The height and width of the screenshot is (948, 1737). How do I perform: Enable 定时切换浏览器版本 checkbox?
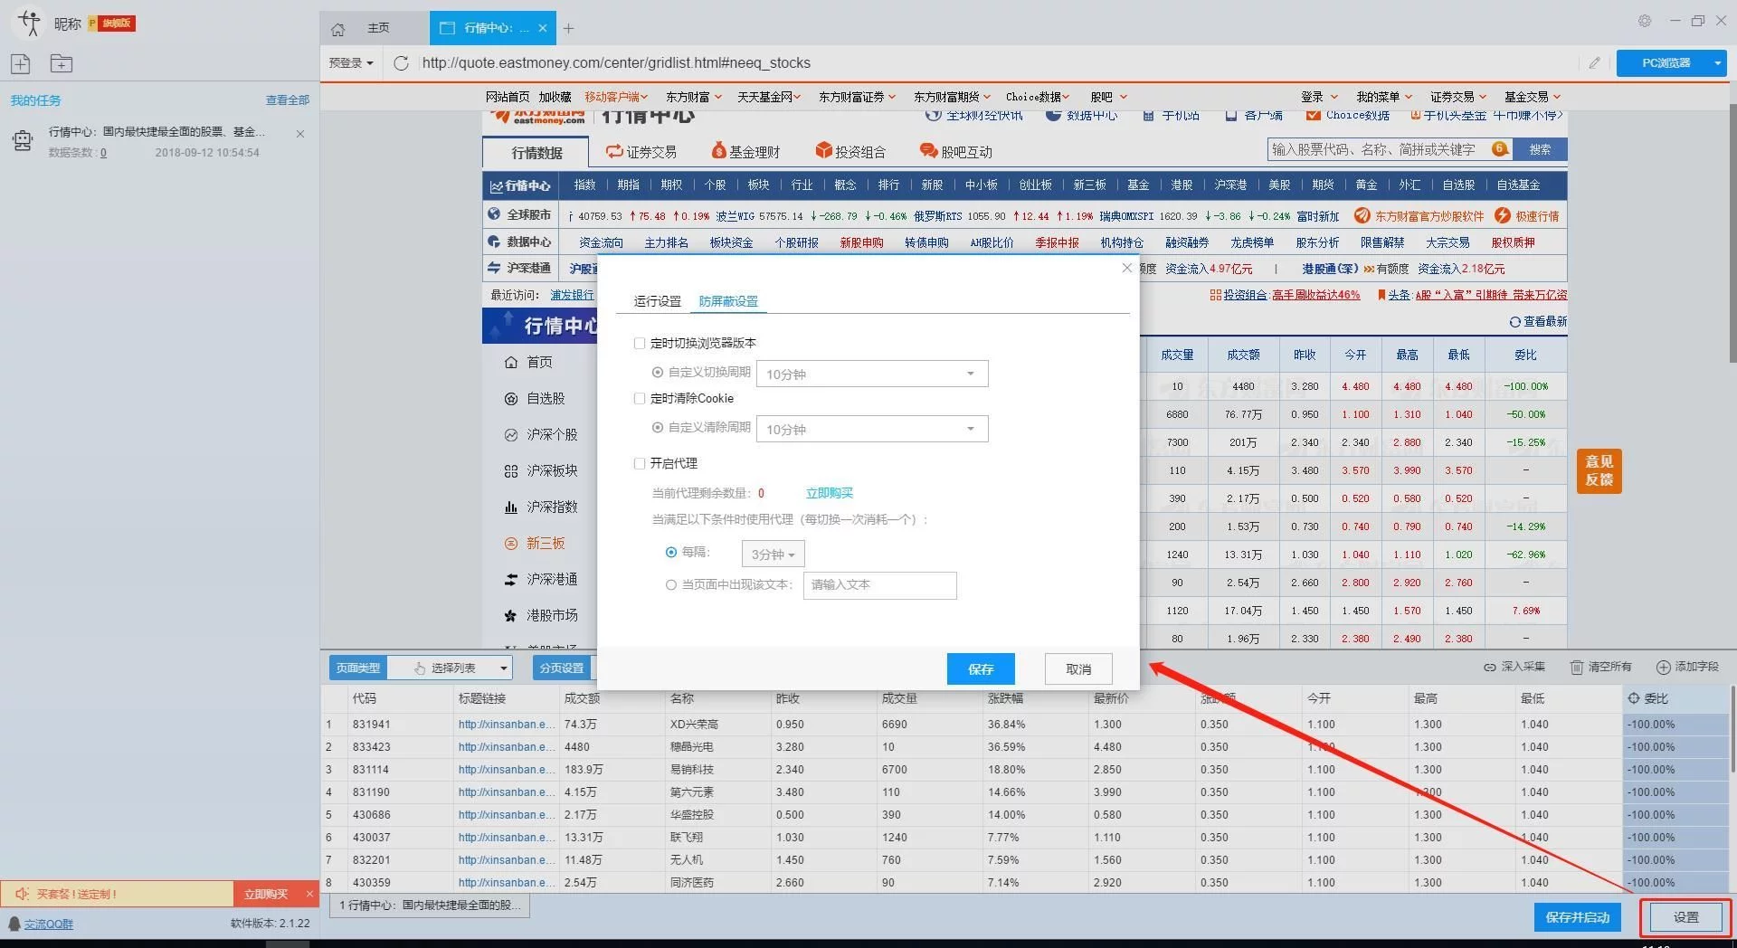[x=640, y=343]
